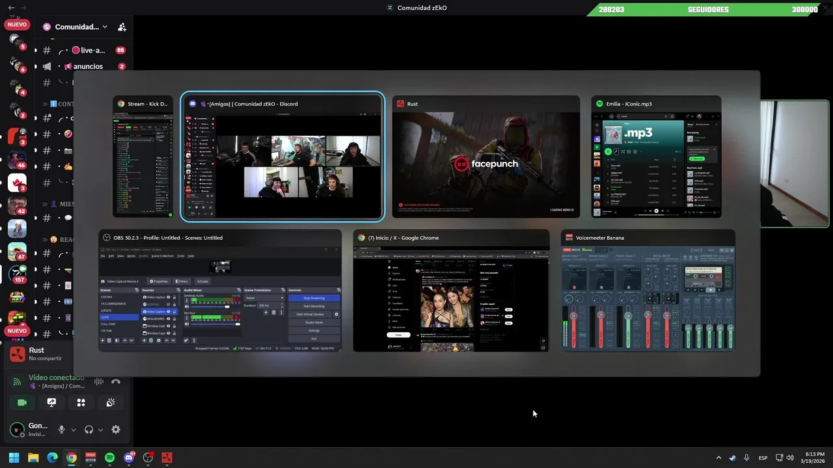Open headphone output options chevron
The height and width of the screenshot is (468, 833).
(100, 430)
